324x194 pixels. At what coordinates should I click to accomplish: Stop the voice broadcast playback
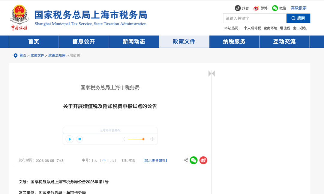79,139
